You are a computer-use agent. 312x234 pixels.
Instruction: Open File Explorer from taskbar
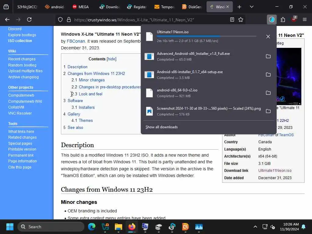pyautogui.click(x=119, y=227)
